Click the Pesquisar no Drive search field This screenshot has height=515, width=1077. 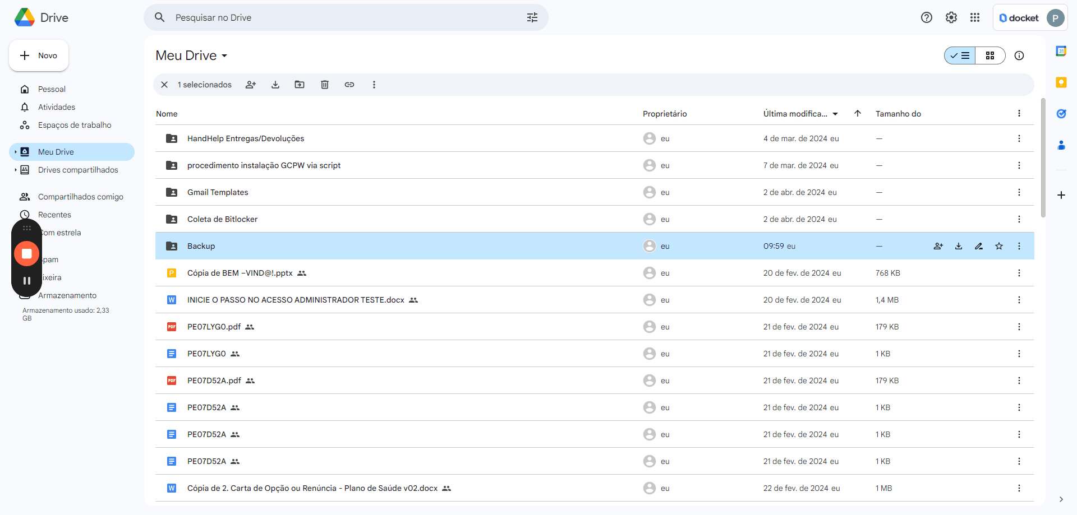(x=346, y=17)
